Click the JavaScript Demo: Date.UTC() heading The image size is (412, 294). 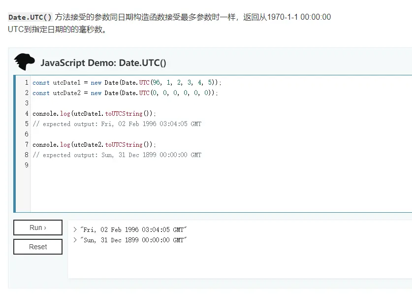[x=103, y=63]
